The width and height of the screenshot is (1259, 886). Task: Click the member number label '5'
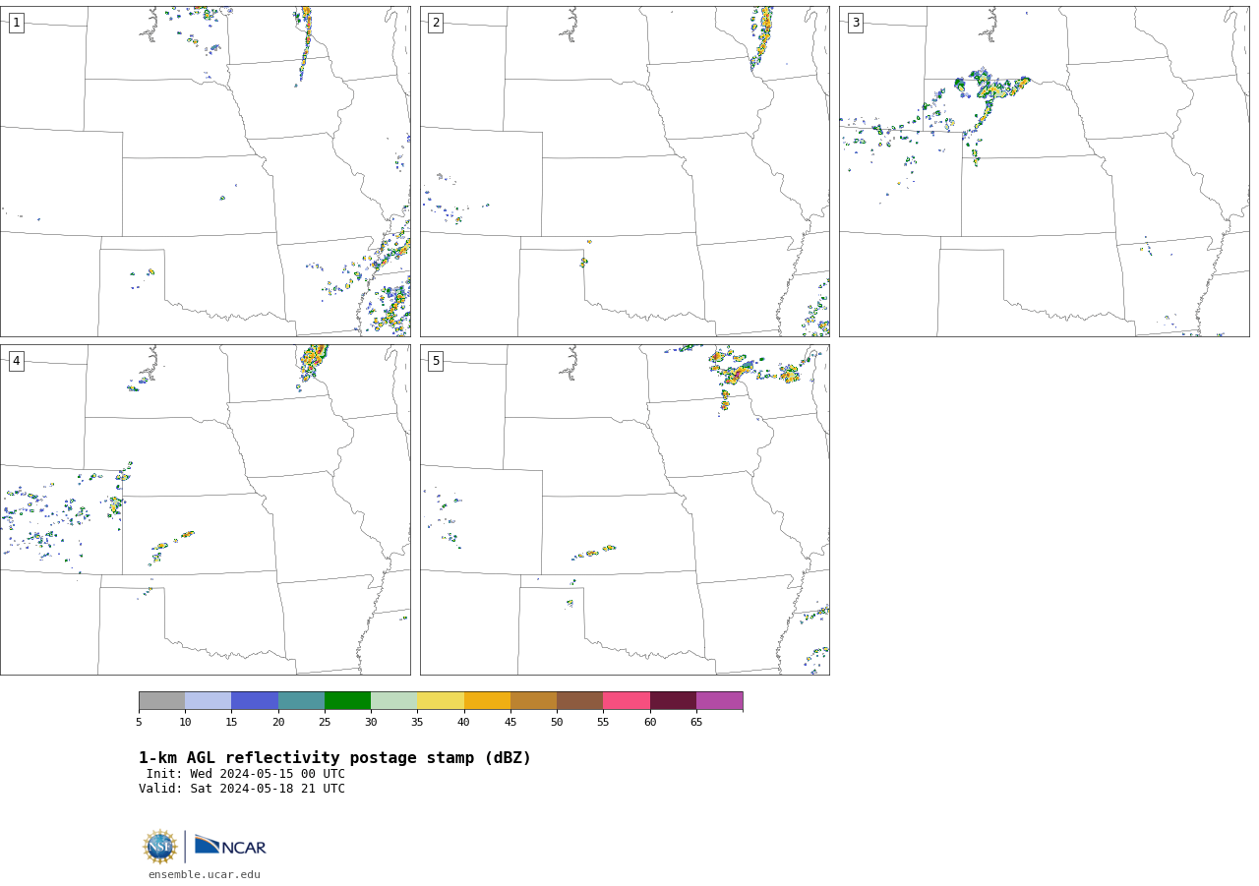(436, 361)
